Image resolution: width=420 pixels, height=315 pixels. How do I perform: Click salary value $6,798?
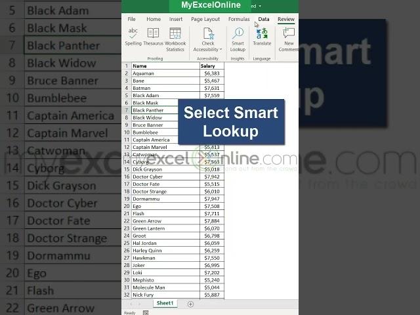point(211,236)
